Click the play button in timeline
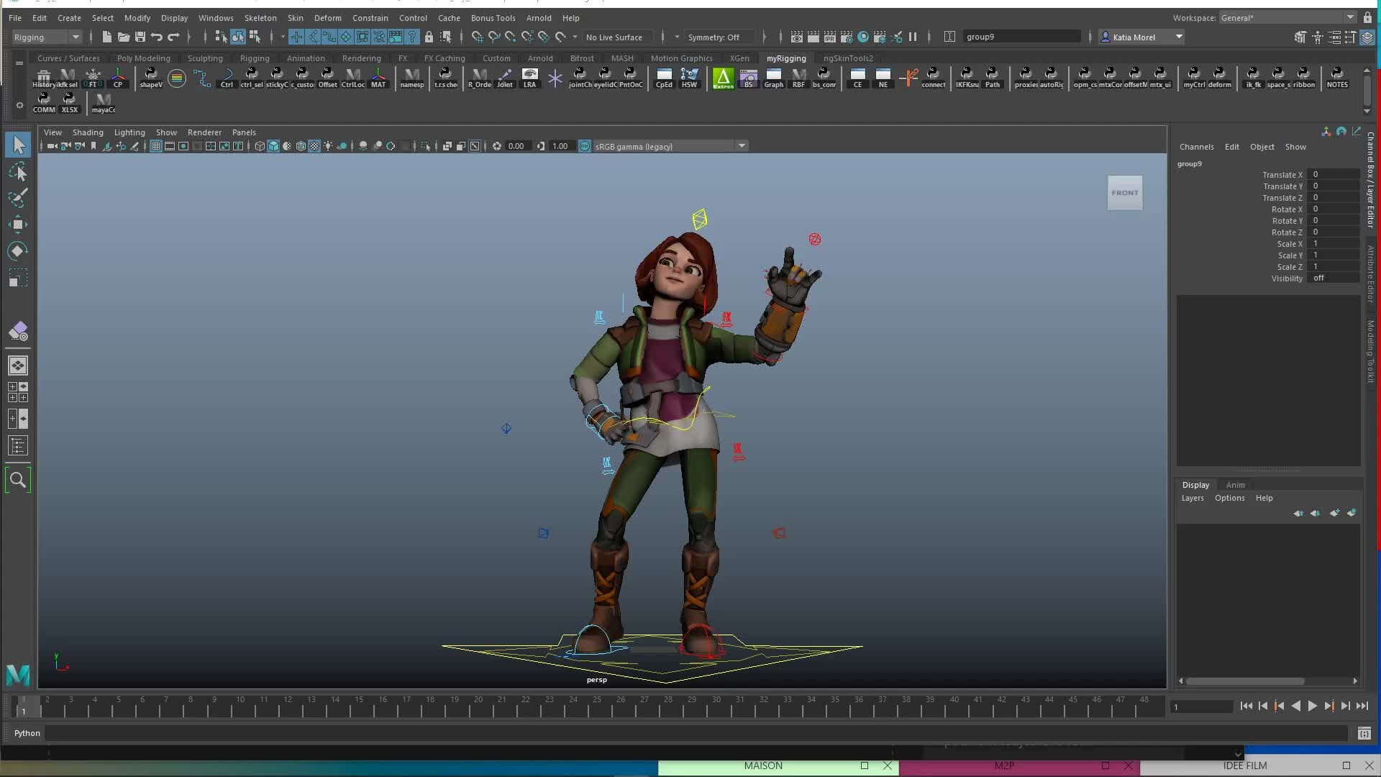The image size is (1381, 777). pos(1312,706)
